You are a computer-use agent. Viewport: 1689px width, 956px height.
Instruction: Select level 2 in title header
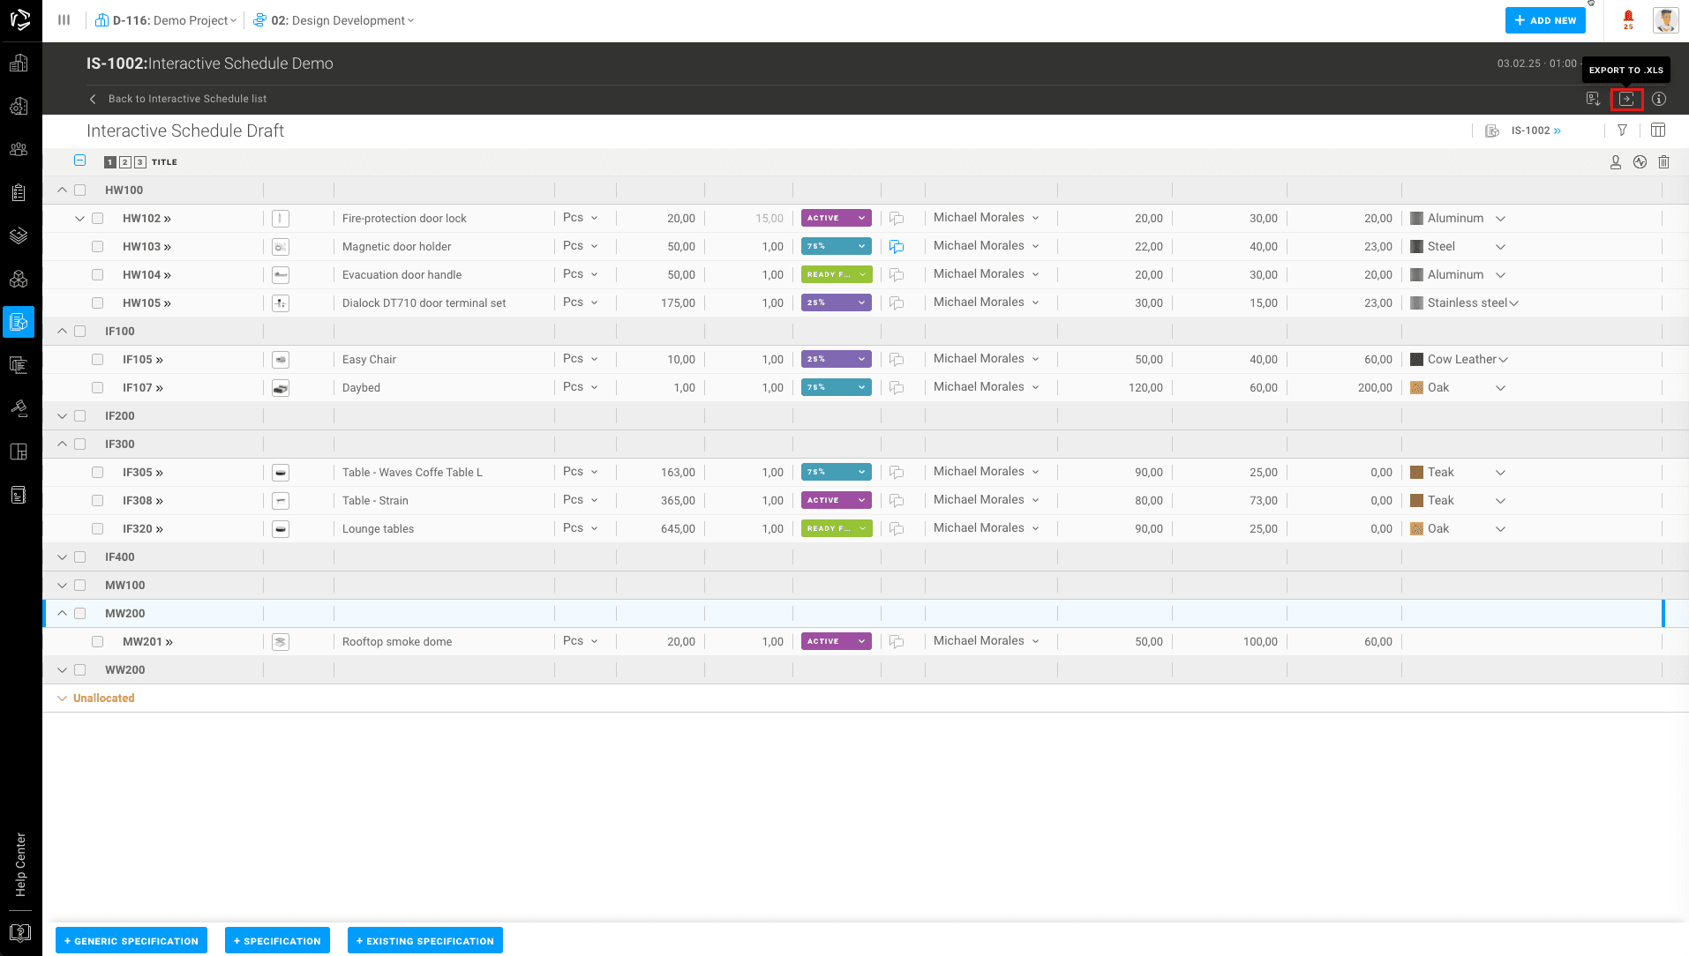[125, 162]
